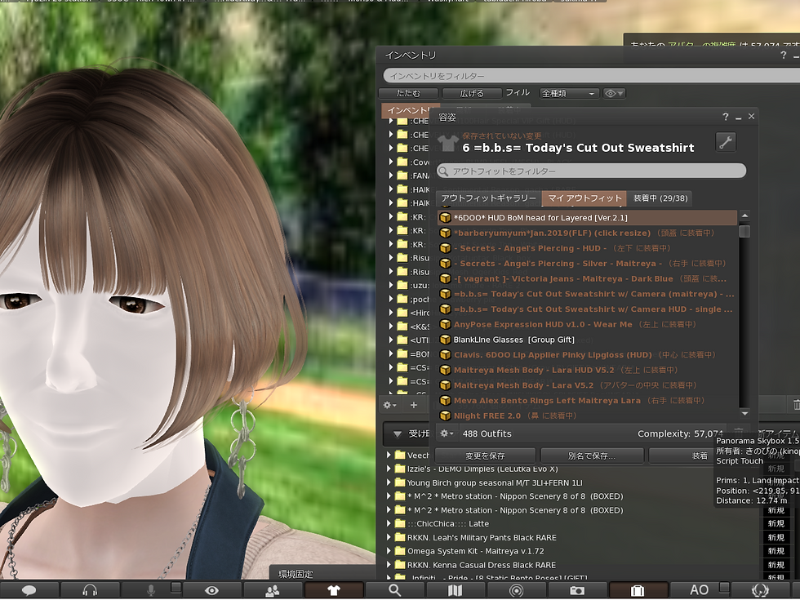The width and height of the screenshot is (800, 600).
Task: Select *6DOO* HUD BoM head for Layered item
Action: 587,218
